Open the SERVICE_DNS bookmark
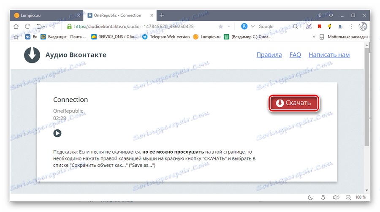The width and height of the screenshot is (380, 212). (x=114, y=37)
